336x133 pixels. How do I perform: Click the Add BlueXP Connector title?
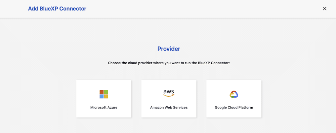click(x=57, y=9)
